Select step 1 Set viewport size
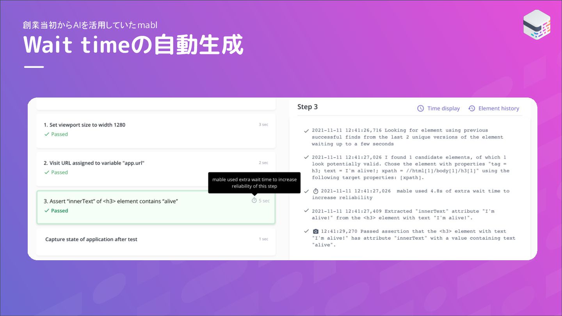562x316 pixels. point(156,131)
